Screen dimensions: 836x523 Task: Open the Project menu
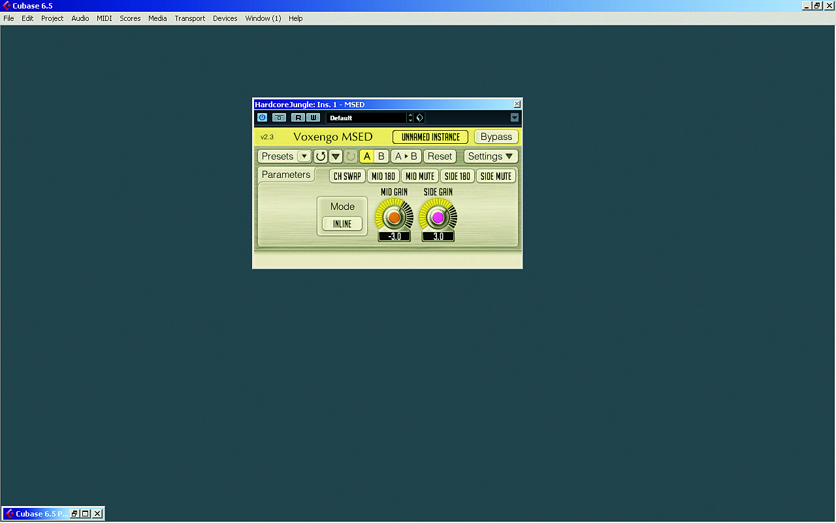pos(52,18)
